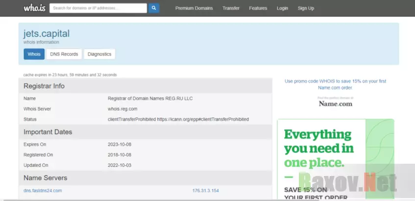The height and width of the screenshot is (201, 415).
Task: Select the clientTransferProhibited status text
Action: [178, 120]
